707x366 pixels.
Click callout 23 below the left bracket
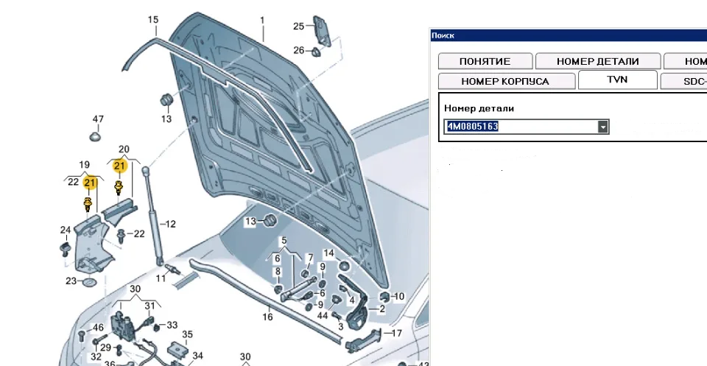[x=71, y=281]
